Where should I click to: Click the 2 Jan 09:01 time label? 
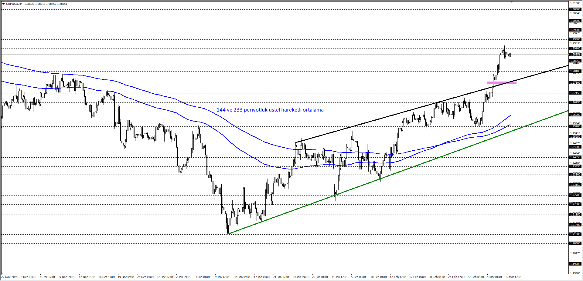(184, 277)
